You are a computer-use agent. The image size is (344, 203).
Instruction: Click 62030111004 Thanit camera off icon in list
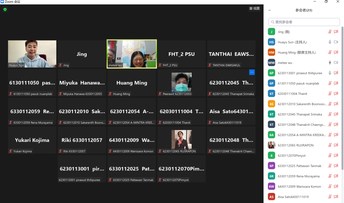click(336, 94)
